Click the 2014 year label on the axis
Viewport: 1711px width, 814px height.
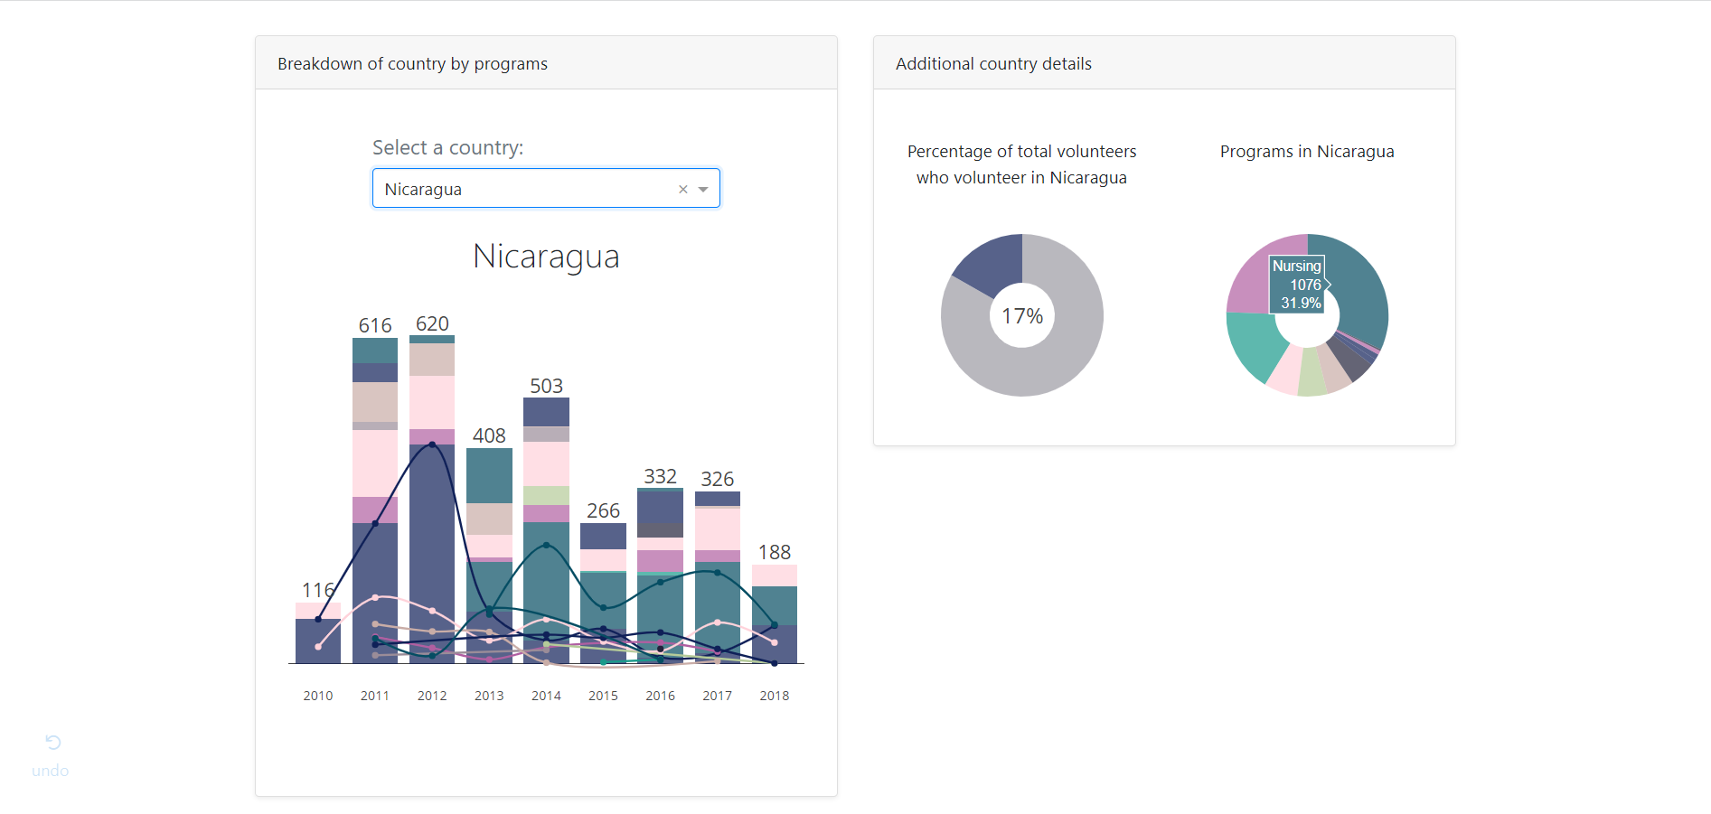546,695
